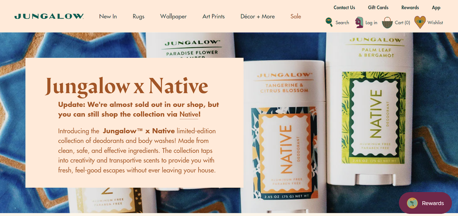This screenshot has height=216, width=458.
Task: Click the round Rewards badge icon
Action: point(412,203)
